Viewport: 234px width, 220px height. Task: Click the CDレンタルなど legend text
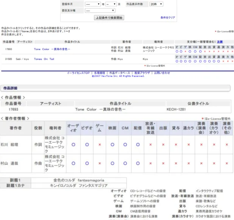click(x=206, y=206)
